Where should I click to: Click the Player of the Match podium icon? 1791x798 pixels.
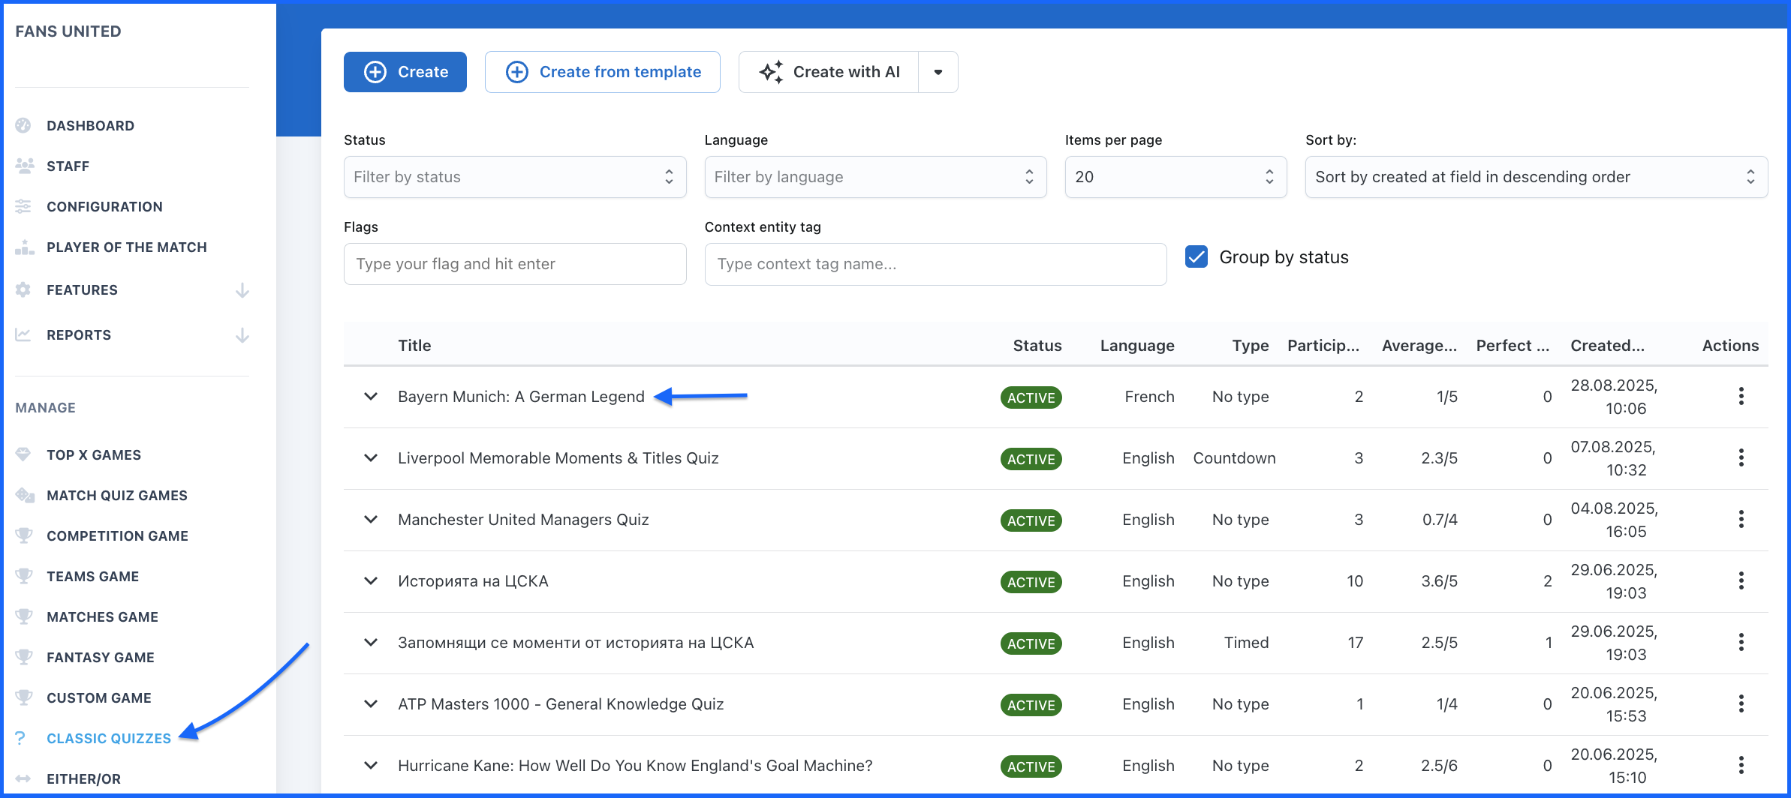tap(24, 247)
